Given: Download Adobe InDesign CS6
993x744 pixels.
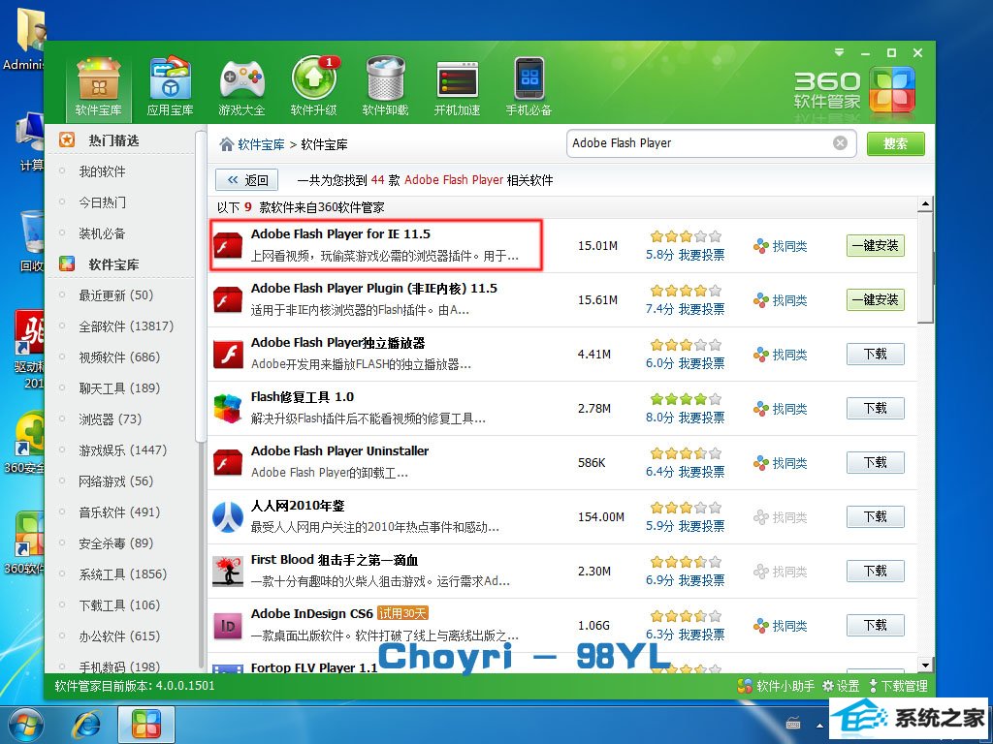Looking at the screenshot, I should tap(876, 626).
